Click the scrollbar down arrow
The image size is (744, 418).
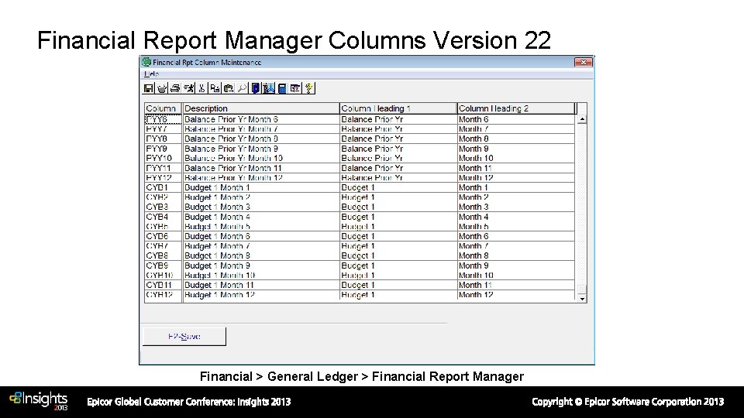582,299
